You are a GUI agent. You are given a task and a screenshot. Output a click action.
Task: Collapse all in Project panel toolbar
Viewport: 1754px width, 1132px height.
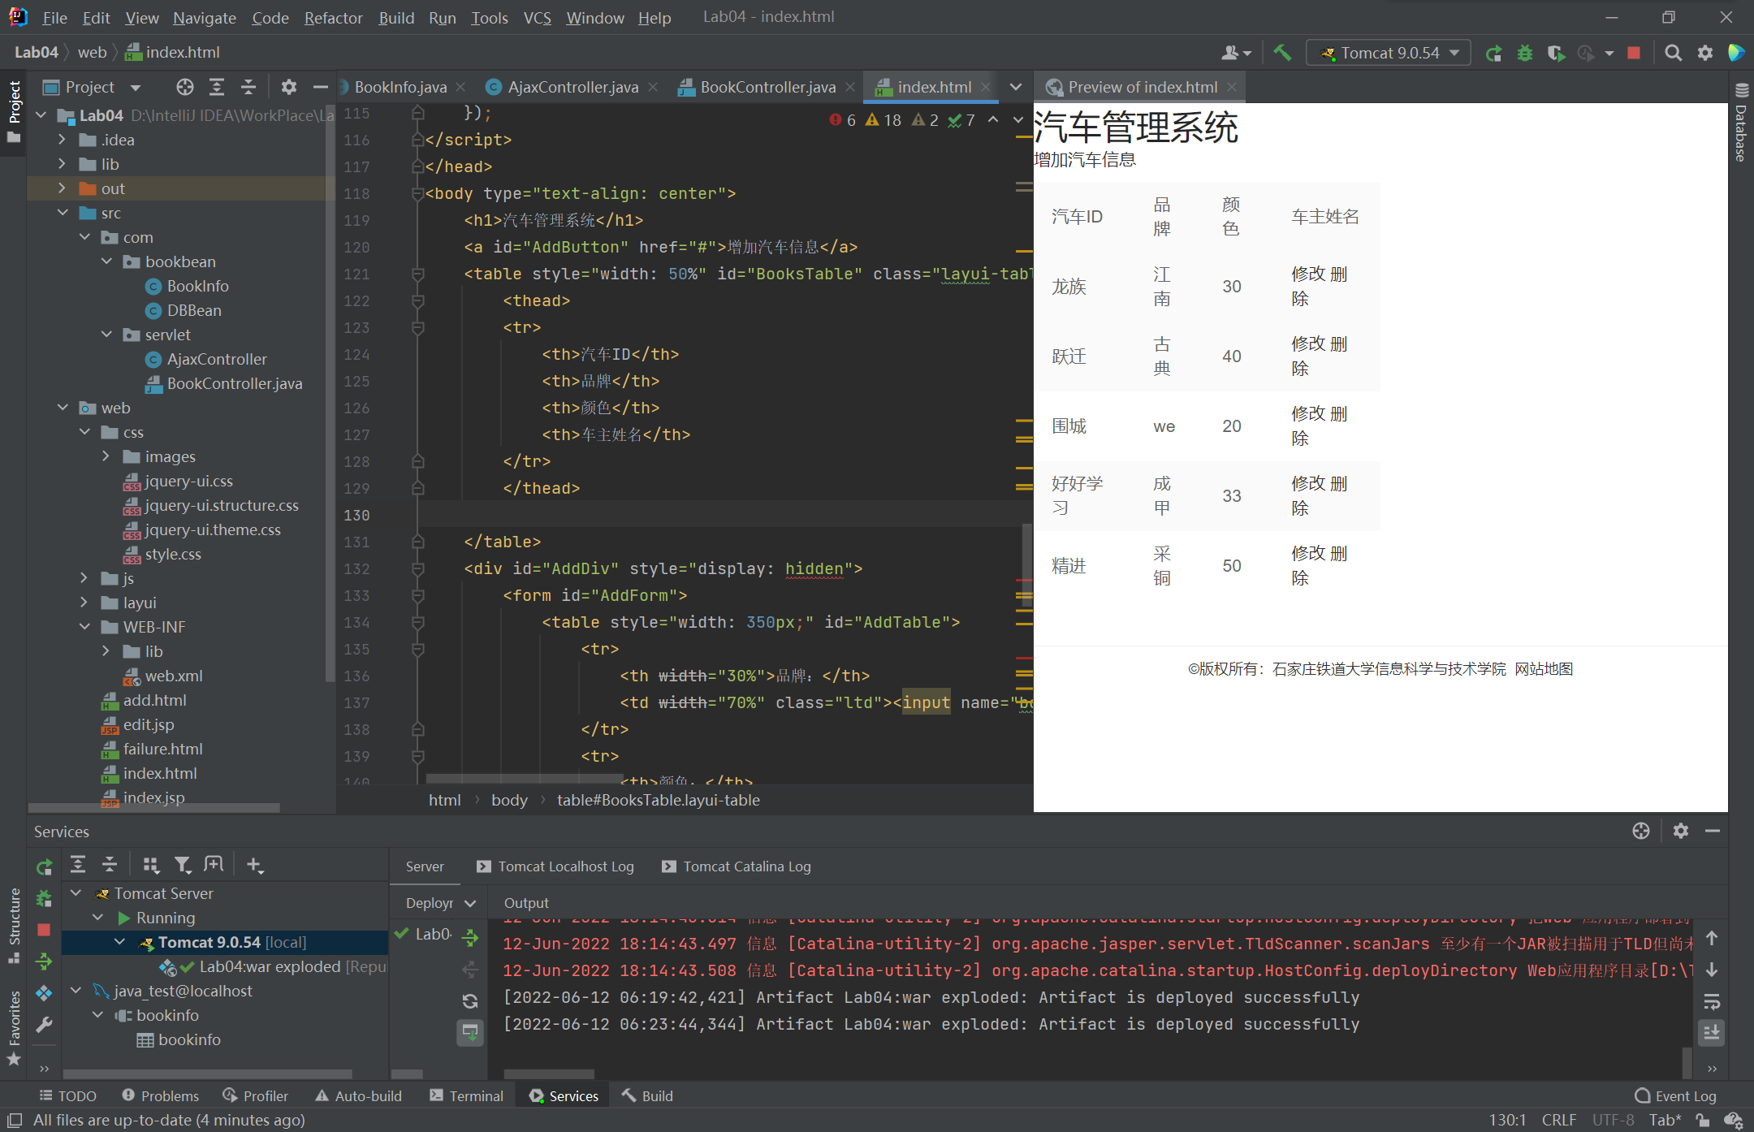click(x=248, y=87)
